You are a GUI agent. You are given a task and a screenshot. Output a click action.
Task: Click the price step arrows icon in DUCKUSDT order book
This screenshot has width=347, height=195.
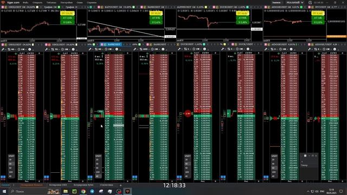(185, 49)
